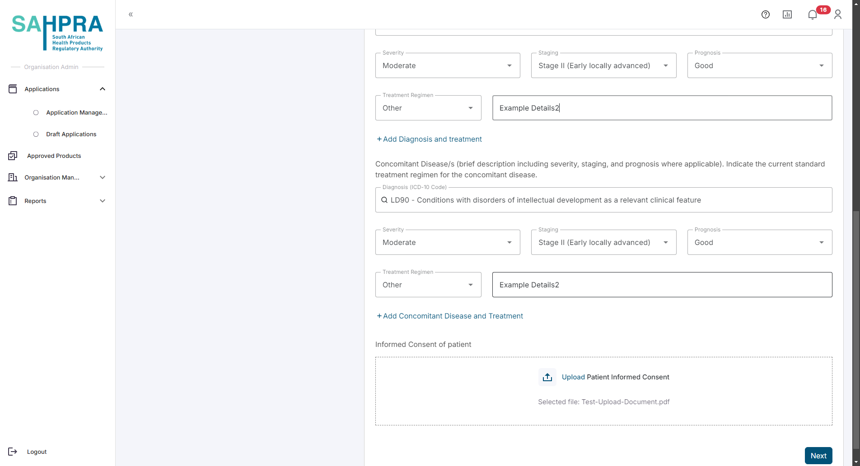Click the upload icon for informed consent
The image size is (860, 466).
point(547,377)
